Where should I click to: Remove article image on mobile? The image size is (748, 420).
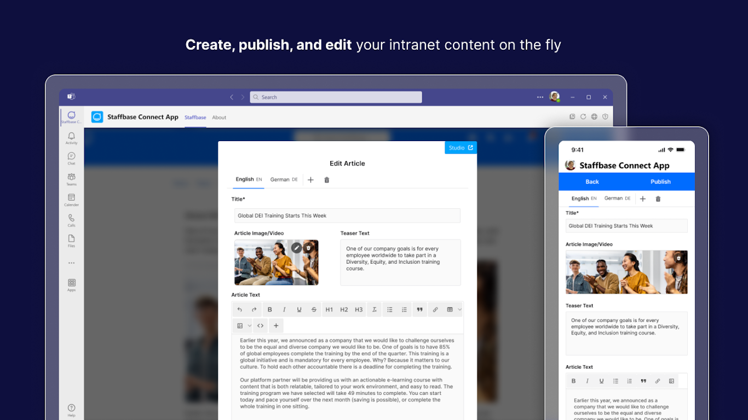[678, 258]
